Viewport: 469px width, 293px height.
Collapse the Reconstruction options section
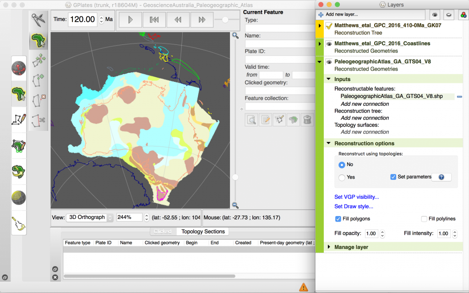click(329, 143)
